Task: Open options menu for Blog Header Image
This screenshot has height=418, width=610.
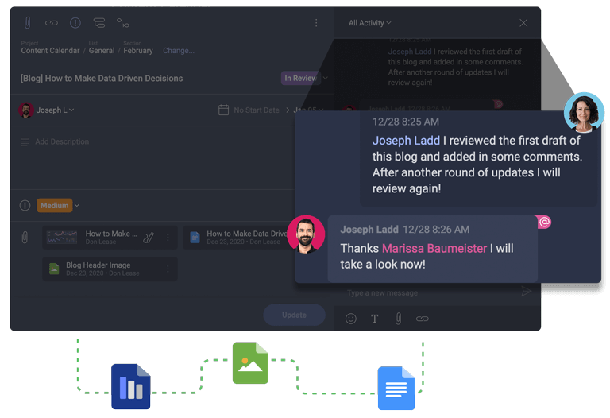Action: coord(168,269)
